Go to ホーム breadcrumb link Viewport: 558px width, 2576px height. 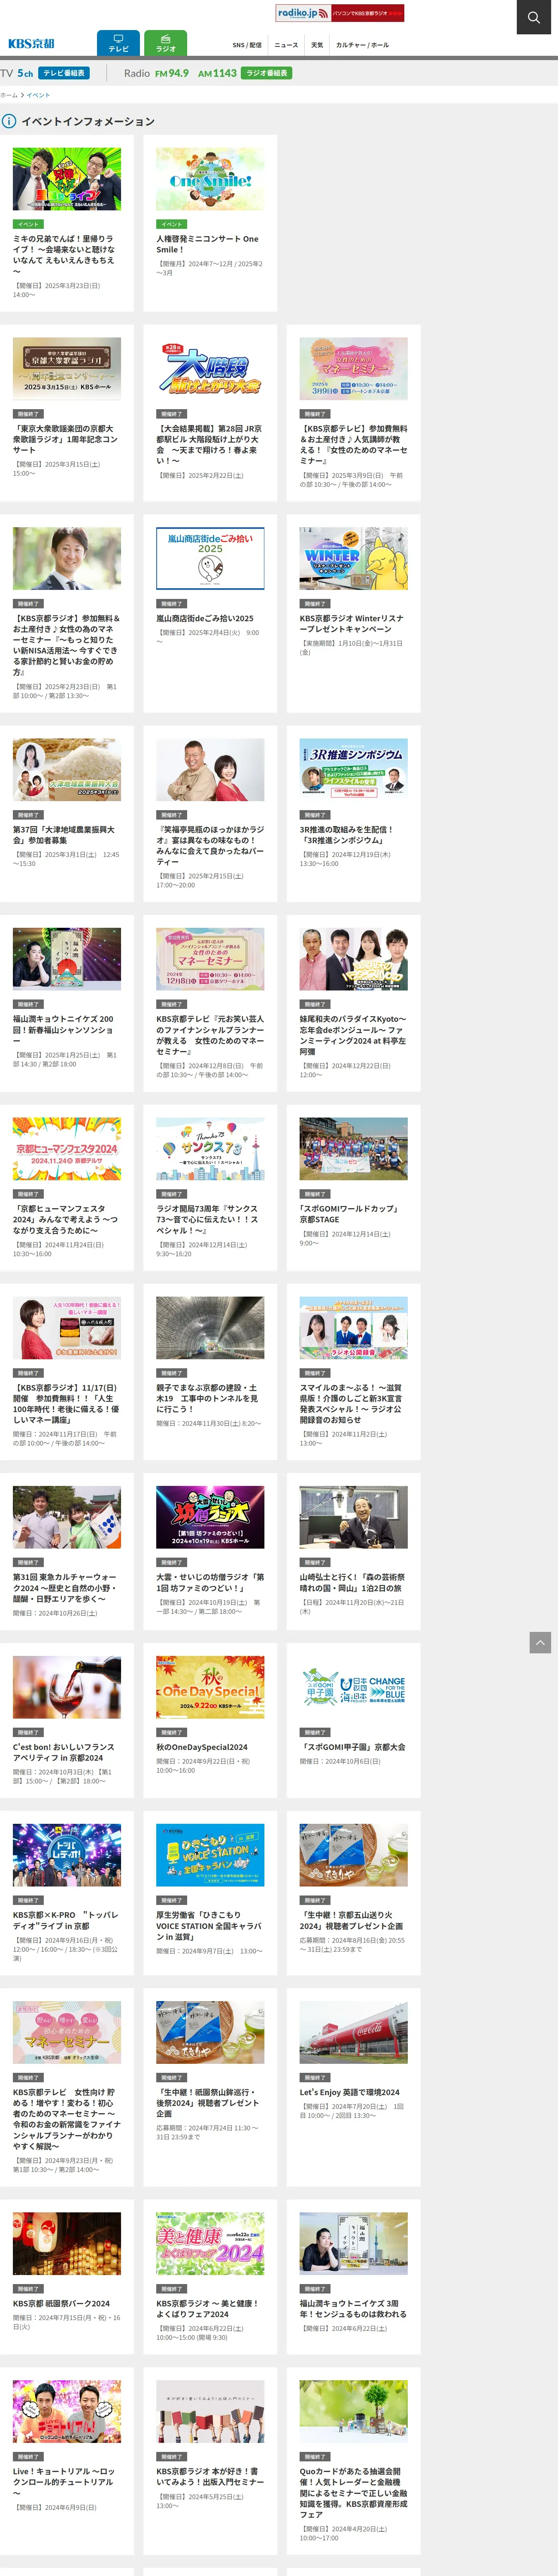(x=9, y=95)
